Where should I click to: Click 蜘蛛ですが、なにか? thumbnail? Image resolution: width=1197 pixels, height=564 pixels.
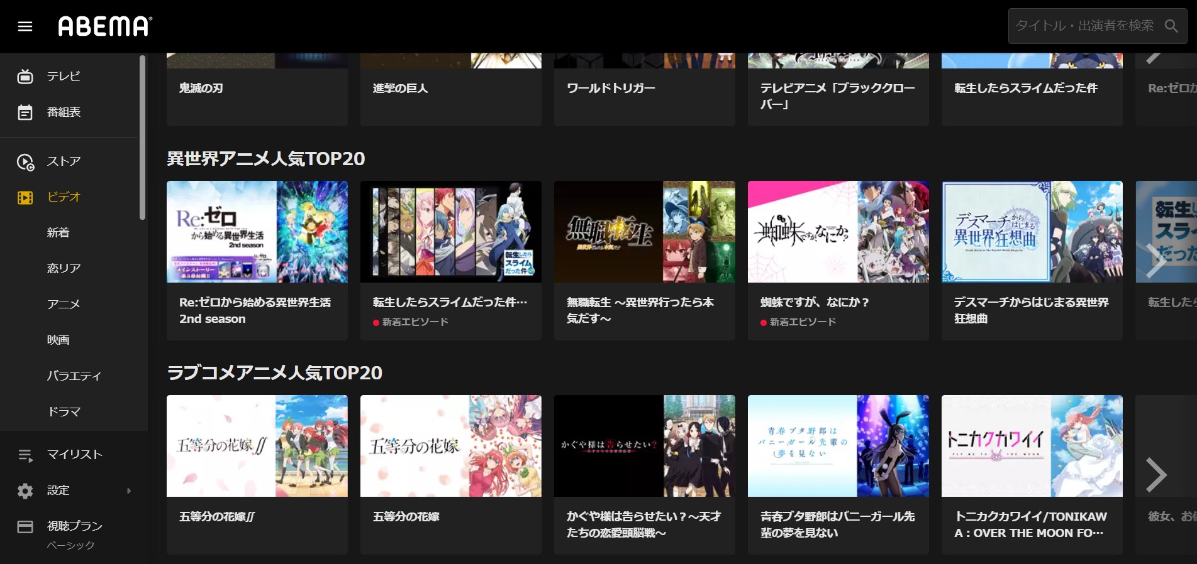click(x=838, y=232)
